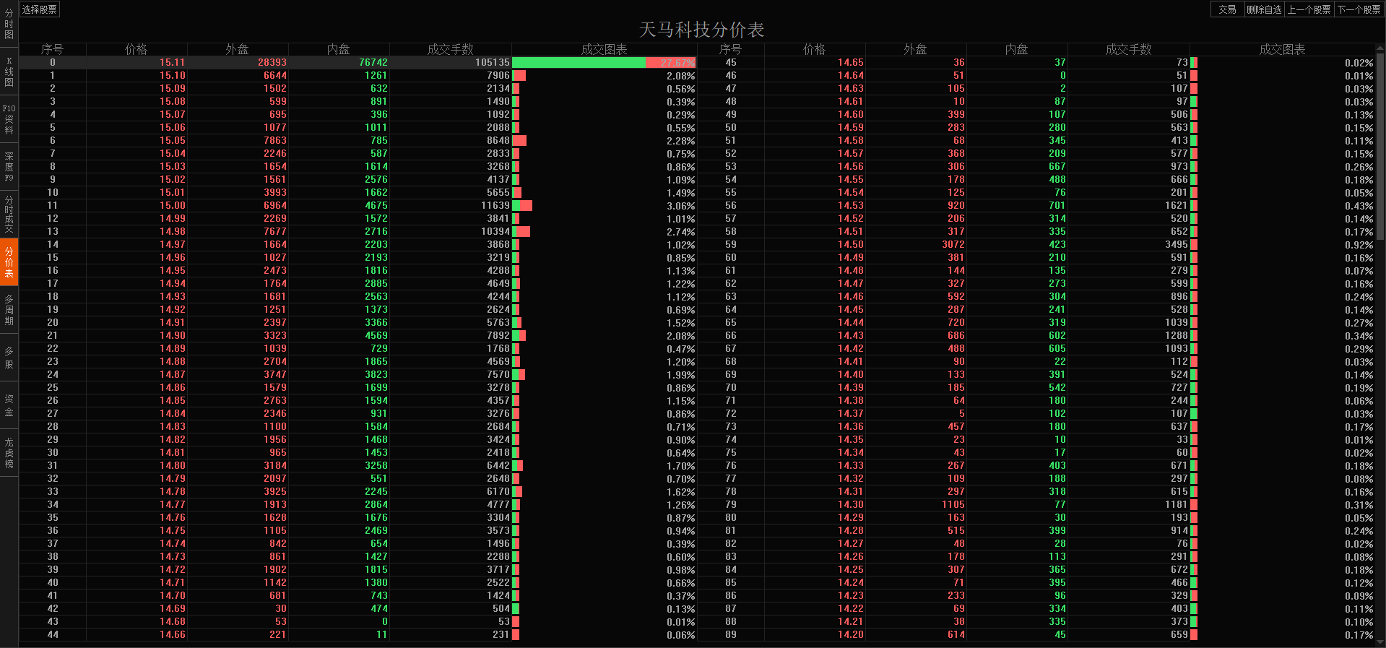
Task: Select the price cell 14.66
Action: tap(172, 635)
